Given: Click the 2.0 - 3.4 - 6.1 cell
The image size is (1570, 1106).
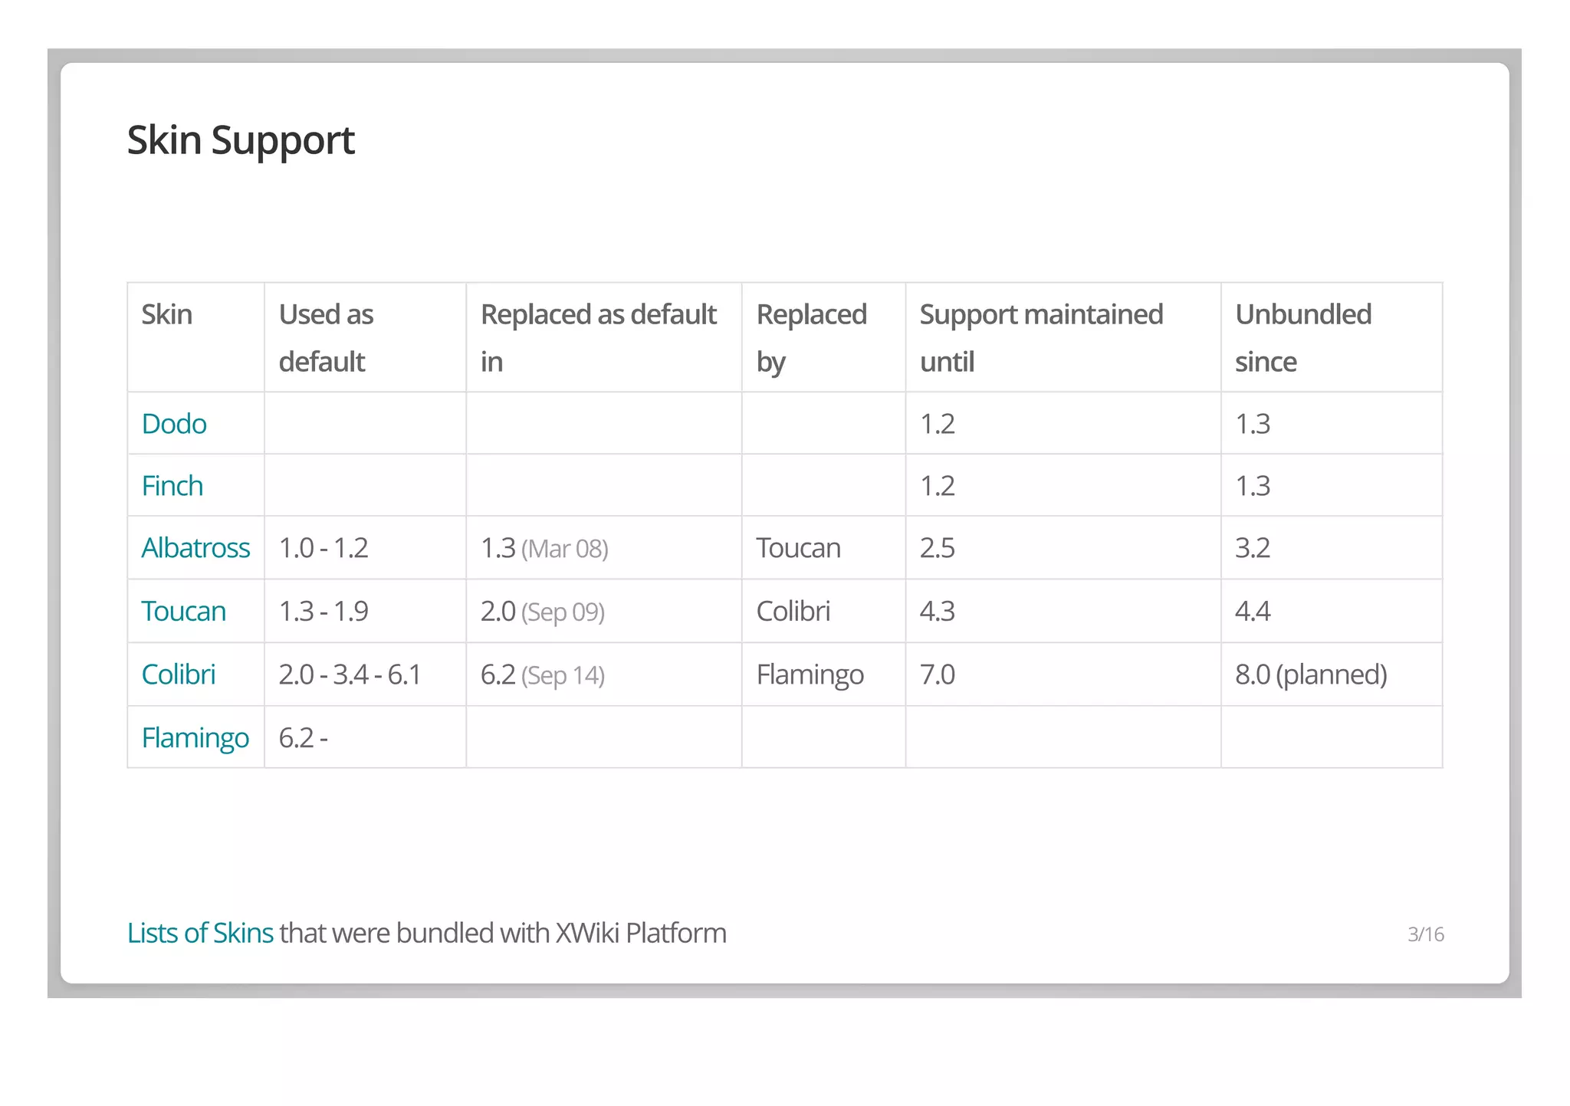Looking at the screenshot, I should point(350,674).
